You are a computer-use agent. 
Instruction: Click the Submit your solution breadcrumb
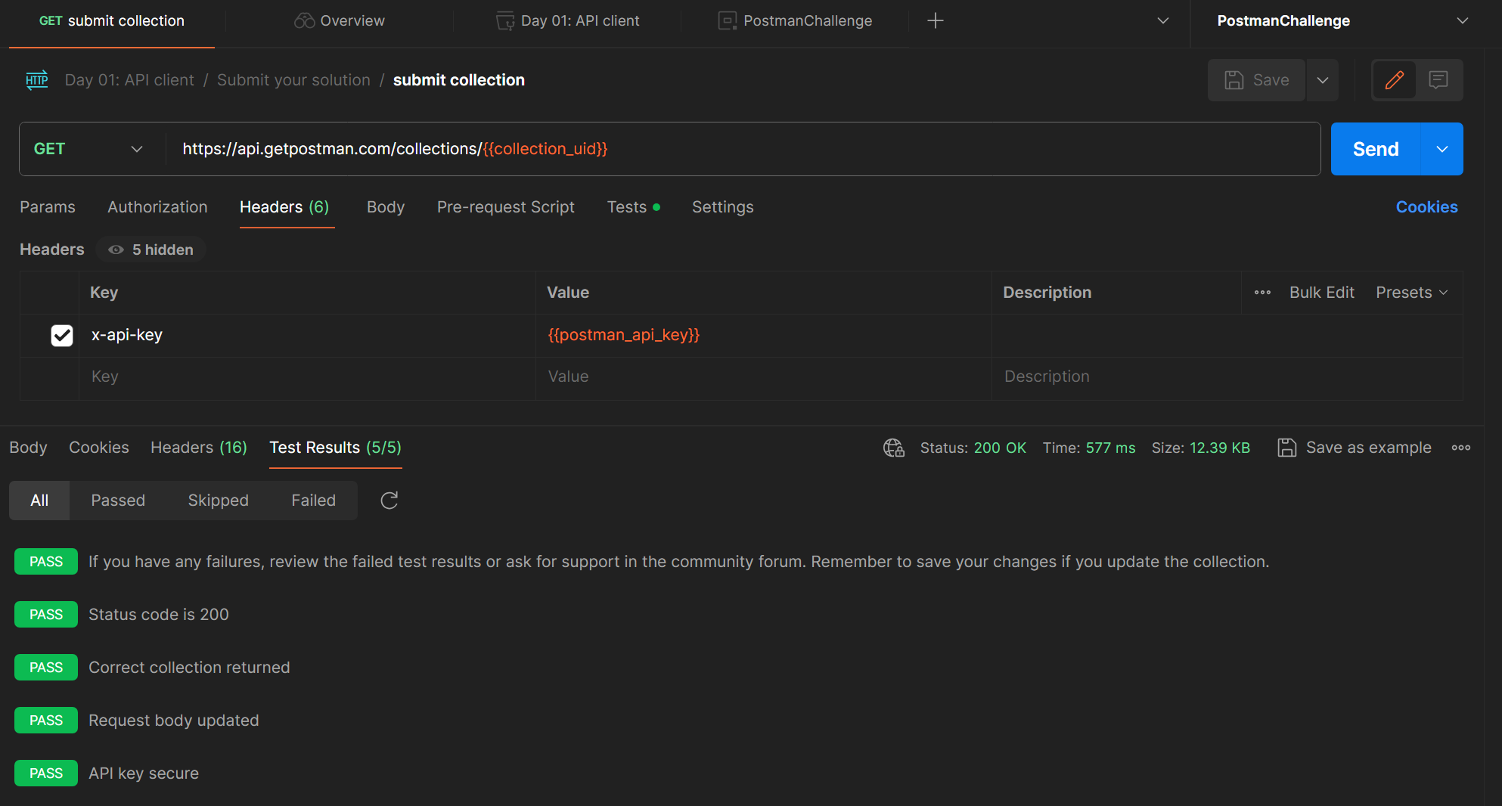point(293,80)
